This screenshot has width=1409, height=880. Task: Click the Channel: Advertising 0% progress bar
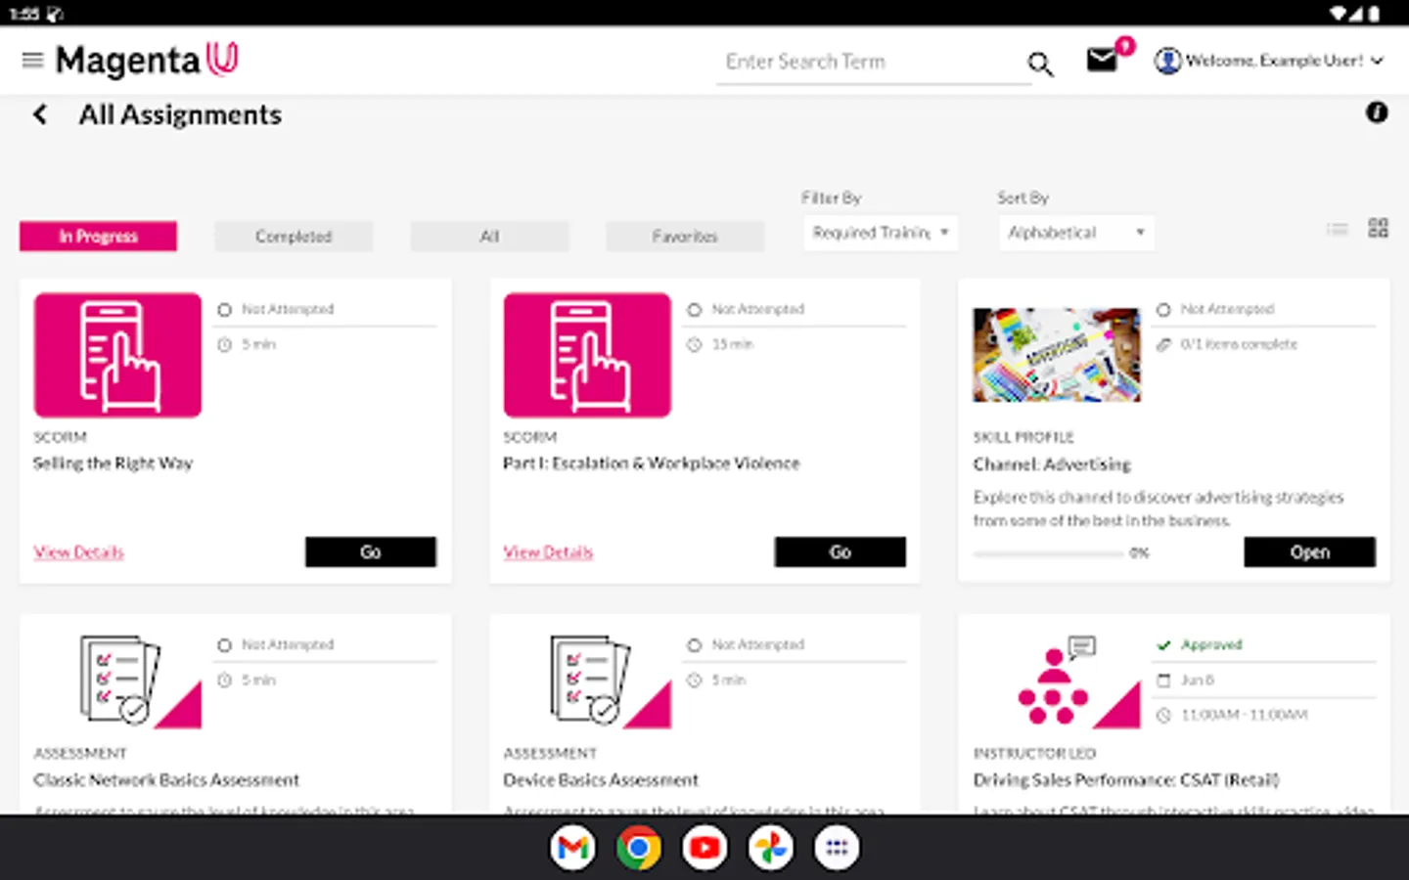point(1048,553)
